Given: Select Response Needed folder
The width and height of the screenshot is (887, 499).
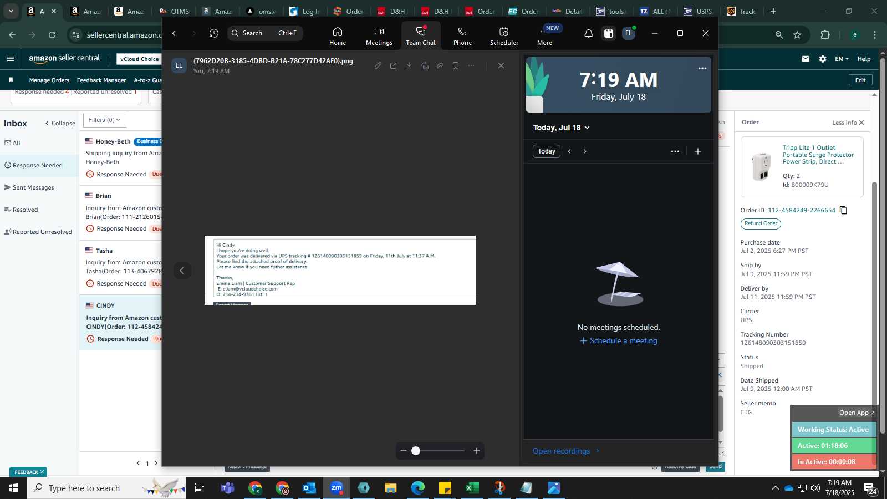Looking at the screenshot, I should click(x=39, y=165).
